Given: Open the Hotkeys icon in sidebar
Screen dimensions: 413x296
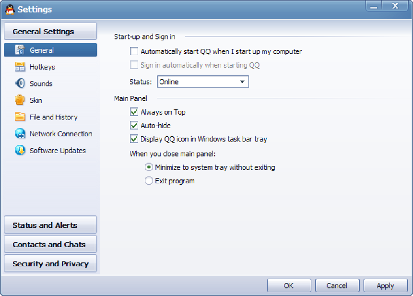Looking at the screenshot, I should point(20,67).
